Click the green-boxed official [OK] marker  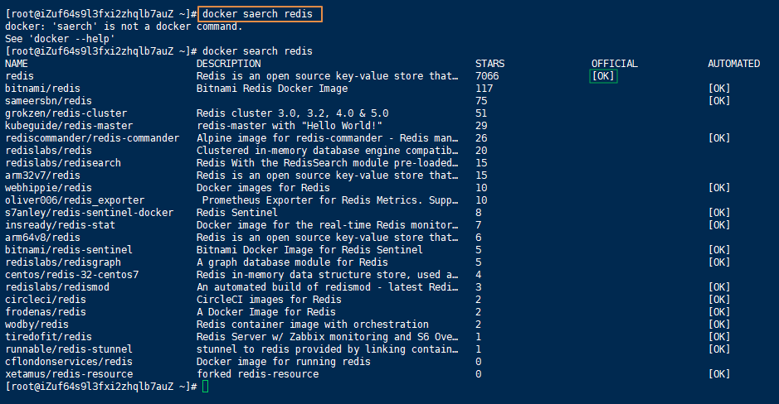603,76
